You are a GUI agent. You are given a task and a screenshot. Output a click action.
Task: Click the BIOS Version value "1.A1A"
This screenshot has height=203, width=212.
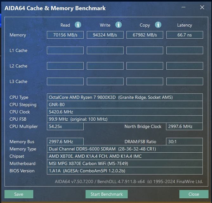coord(125,171)
